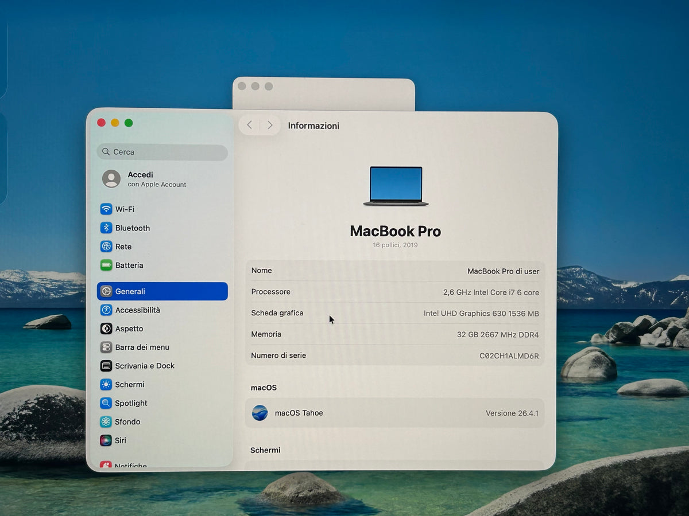Click the Scheda grafica row label

(277, 313)
